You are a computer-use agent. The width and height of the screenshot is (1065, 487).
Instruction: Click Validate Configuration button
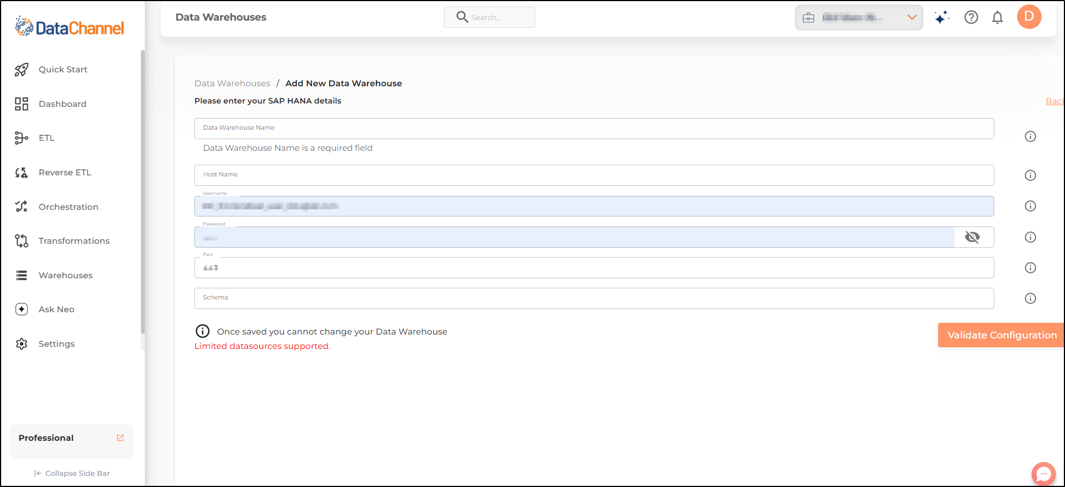tap(1001, 335)
